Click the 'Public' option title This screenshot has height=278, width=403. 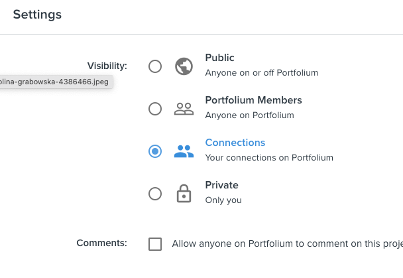(219, 58)
